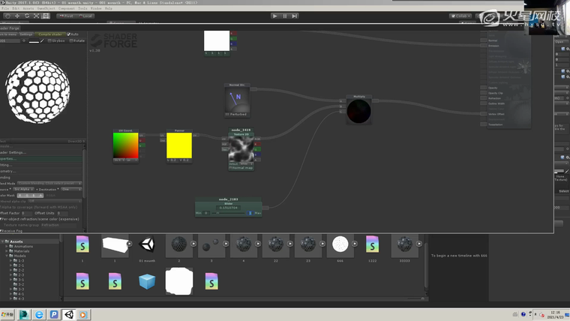The height and width of the screenshot is (321, 570).
Task: Click the Step frame button
Action: coord(294,16)
